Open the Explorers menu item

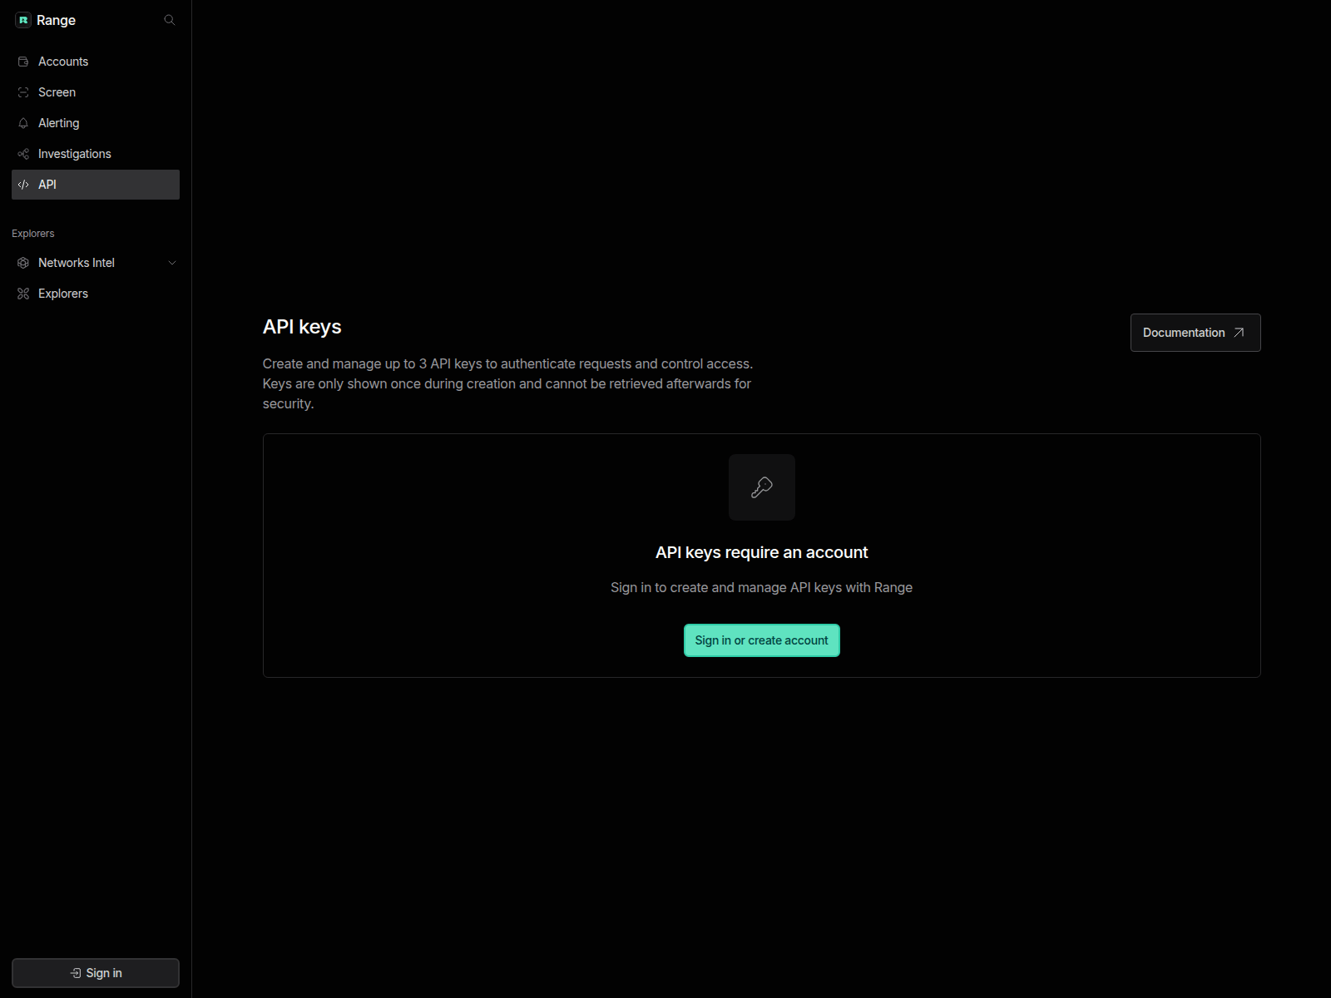click(x=96, y=294)
